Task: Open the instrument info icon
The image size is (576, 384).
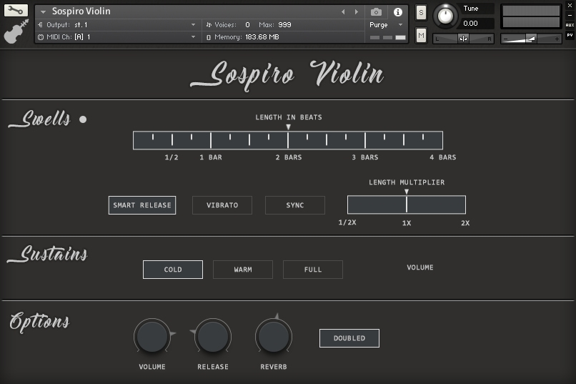Action: coord(397,12)
